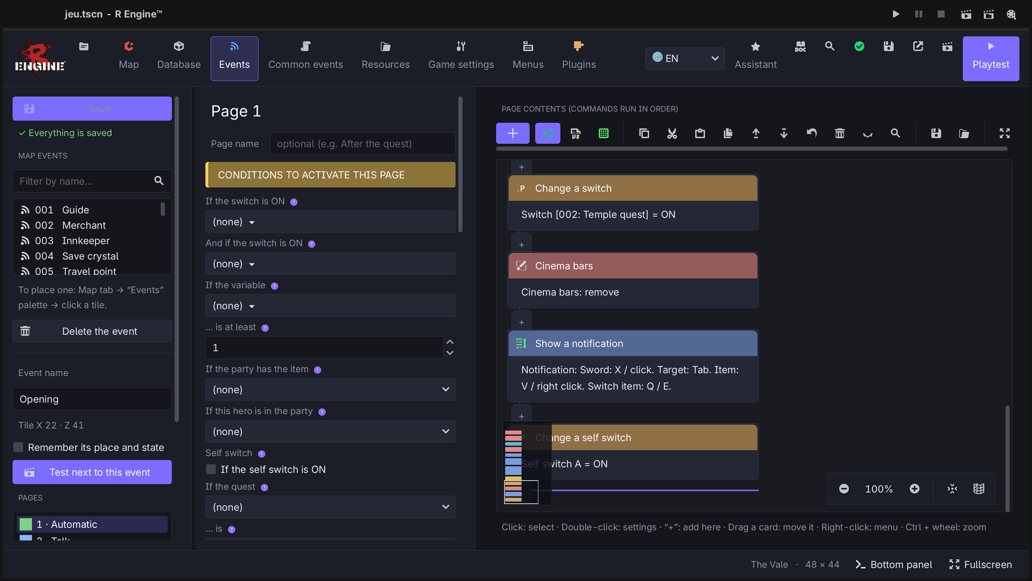Open 'If this hero is in the party' dropdown
1032x581 pixels.
pyautogui.click(x=330, y=431)
